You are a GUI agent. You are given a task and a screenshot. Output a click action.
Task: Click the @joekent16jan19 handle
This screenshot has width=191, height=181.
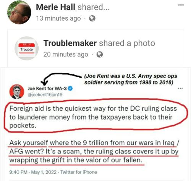tap(45, 95)
